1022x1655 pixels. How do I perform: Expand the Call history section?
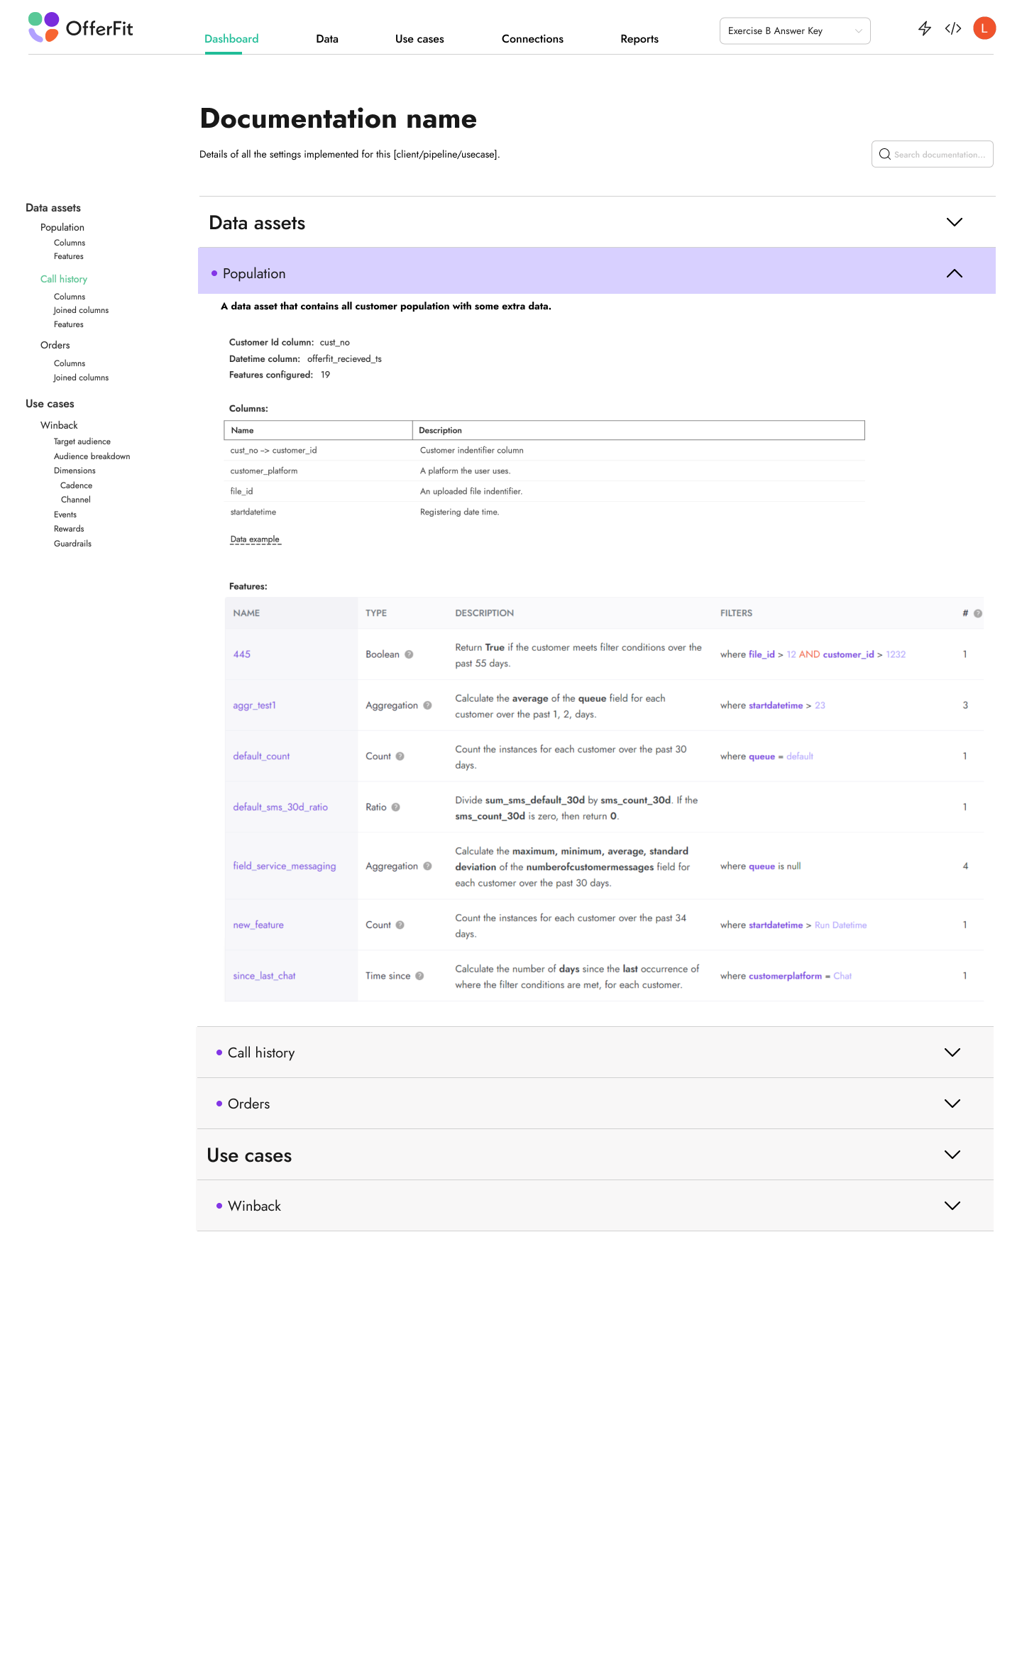click(x=952, y=1052)
